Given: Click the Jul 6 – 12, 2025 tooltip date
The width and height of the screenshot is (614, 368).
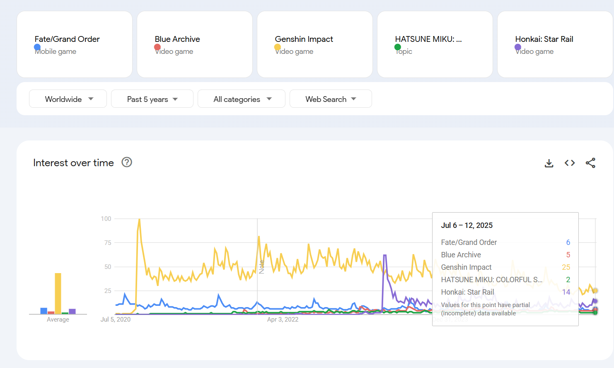Looking at the screenshot, I should pyautogui.click(x=467, y=225).
